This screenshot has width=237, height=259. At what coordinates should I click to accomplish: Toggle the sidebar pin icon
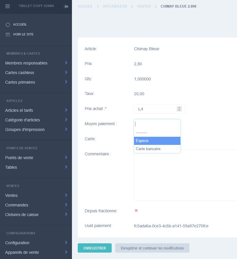pyautogui.click(x=66, y=6)
